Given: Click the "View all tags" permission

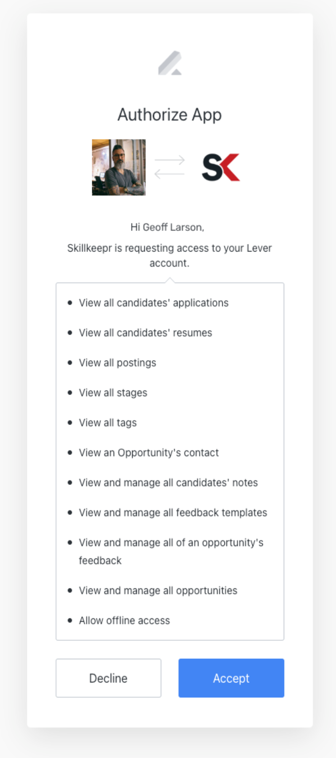Looking at the screenshot, I should [108, 423].
